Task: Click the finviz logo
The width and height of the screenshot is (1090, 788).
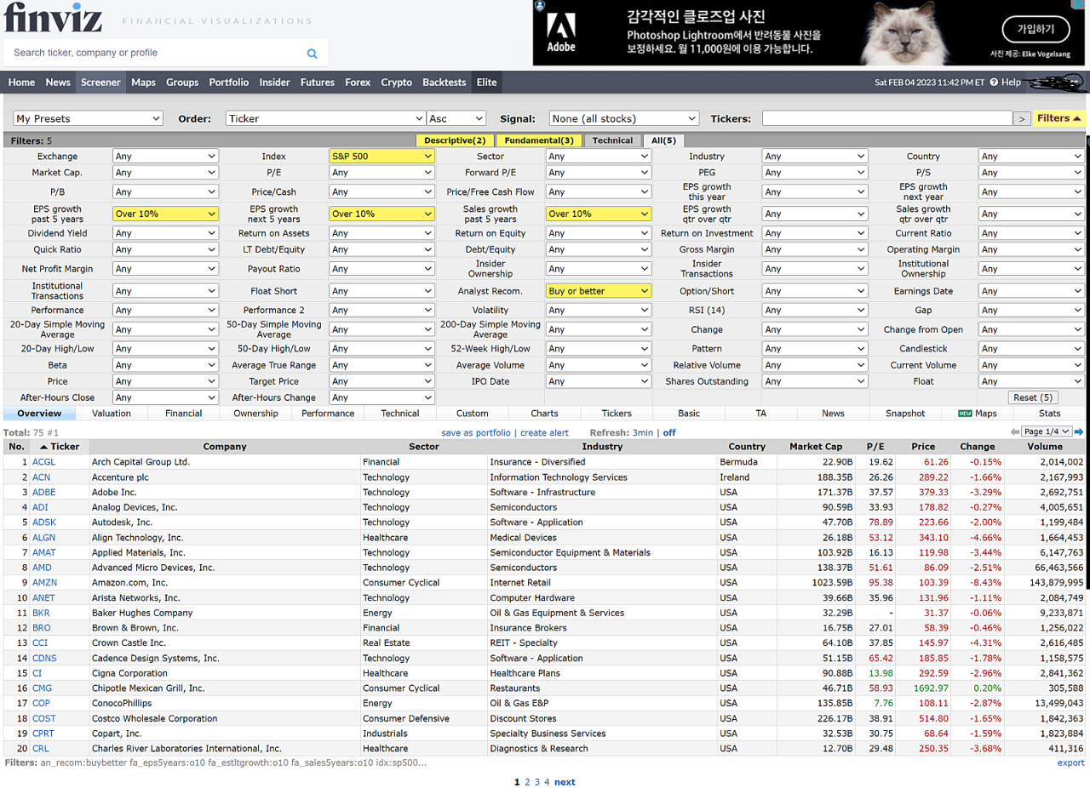Action: coord(53,18)
